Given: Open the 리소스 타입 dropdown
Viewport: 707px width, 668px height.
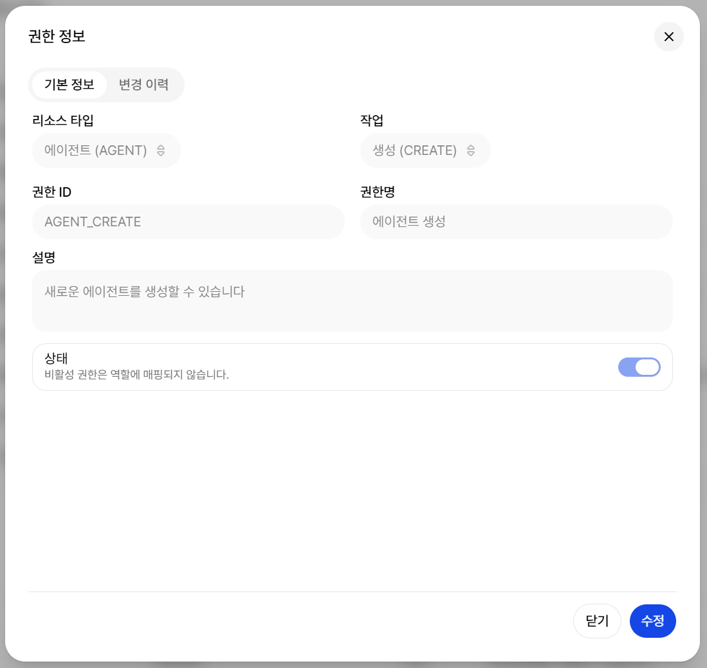Looking at the screenshot, I should coord(106,150).
